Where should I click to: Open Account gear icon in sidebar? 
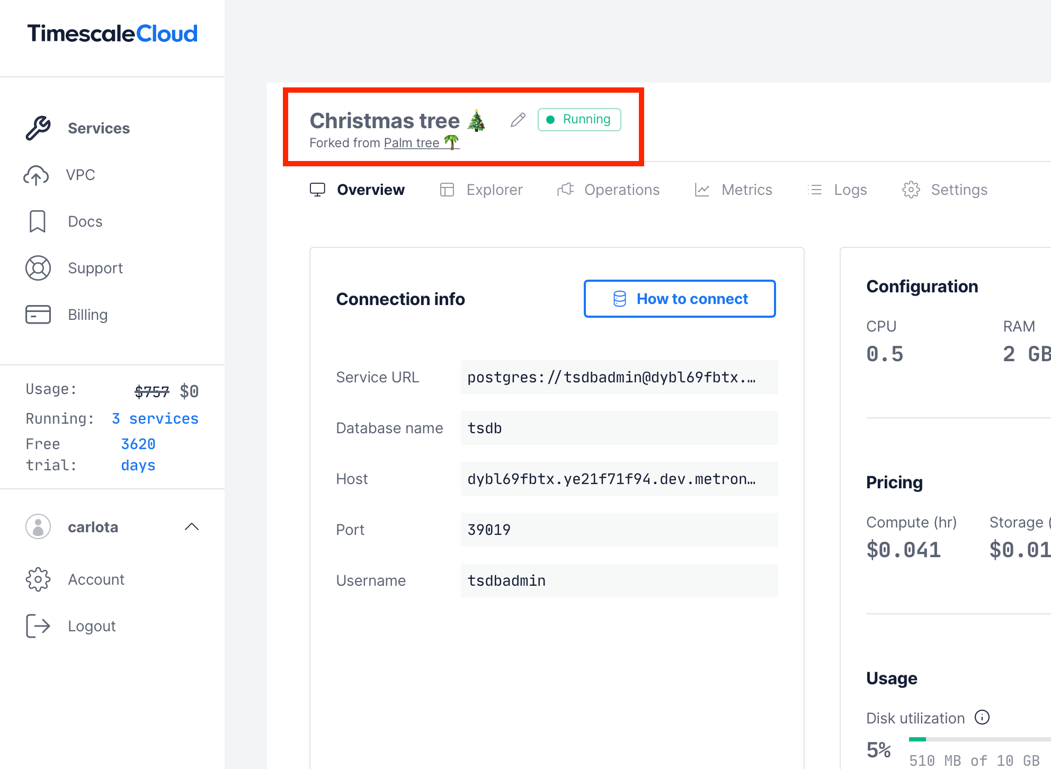pos(38,579)
